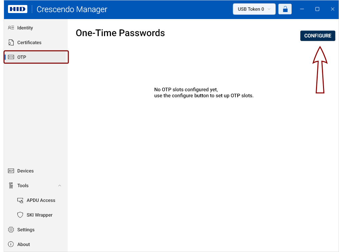The width and height of the screenshot is (339, 252).
Task: Maximize the Crescendo Manager window
Action: pos(317,9)
